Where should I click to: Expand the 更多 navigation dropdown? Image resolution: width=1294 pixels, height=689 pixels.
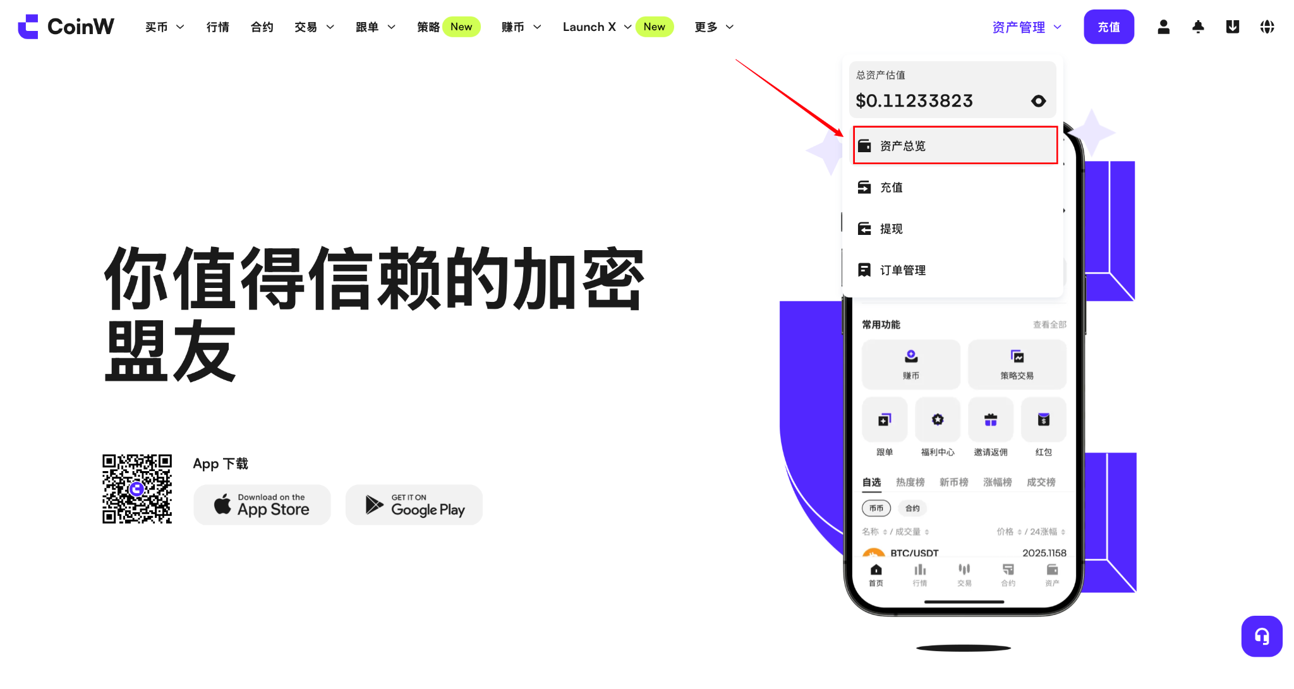[x=714, y=27]
